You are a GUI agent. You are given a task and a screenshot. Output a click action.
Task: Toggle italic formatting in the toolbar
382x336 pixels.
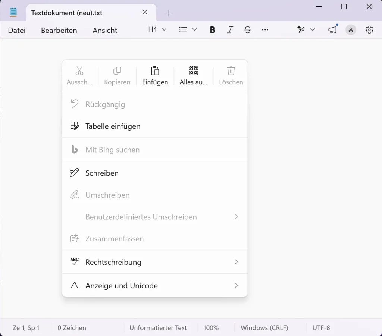tap(230, 30)
